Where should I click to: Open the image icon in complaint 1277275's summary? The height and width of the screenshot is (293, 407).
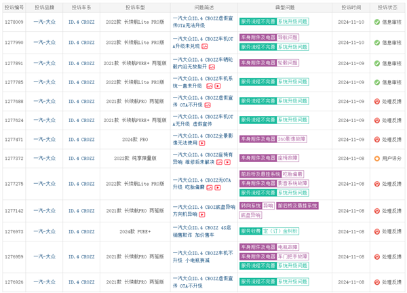(x=211, y=187)
